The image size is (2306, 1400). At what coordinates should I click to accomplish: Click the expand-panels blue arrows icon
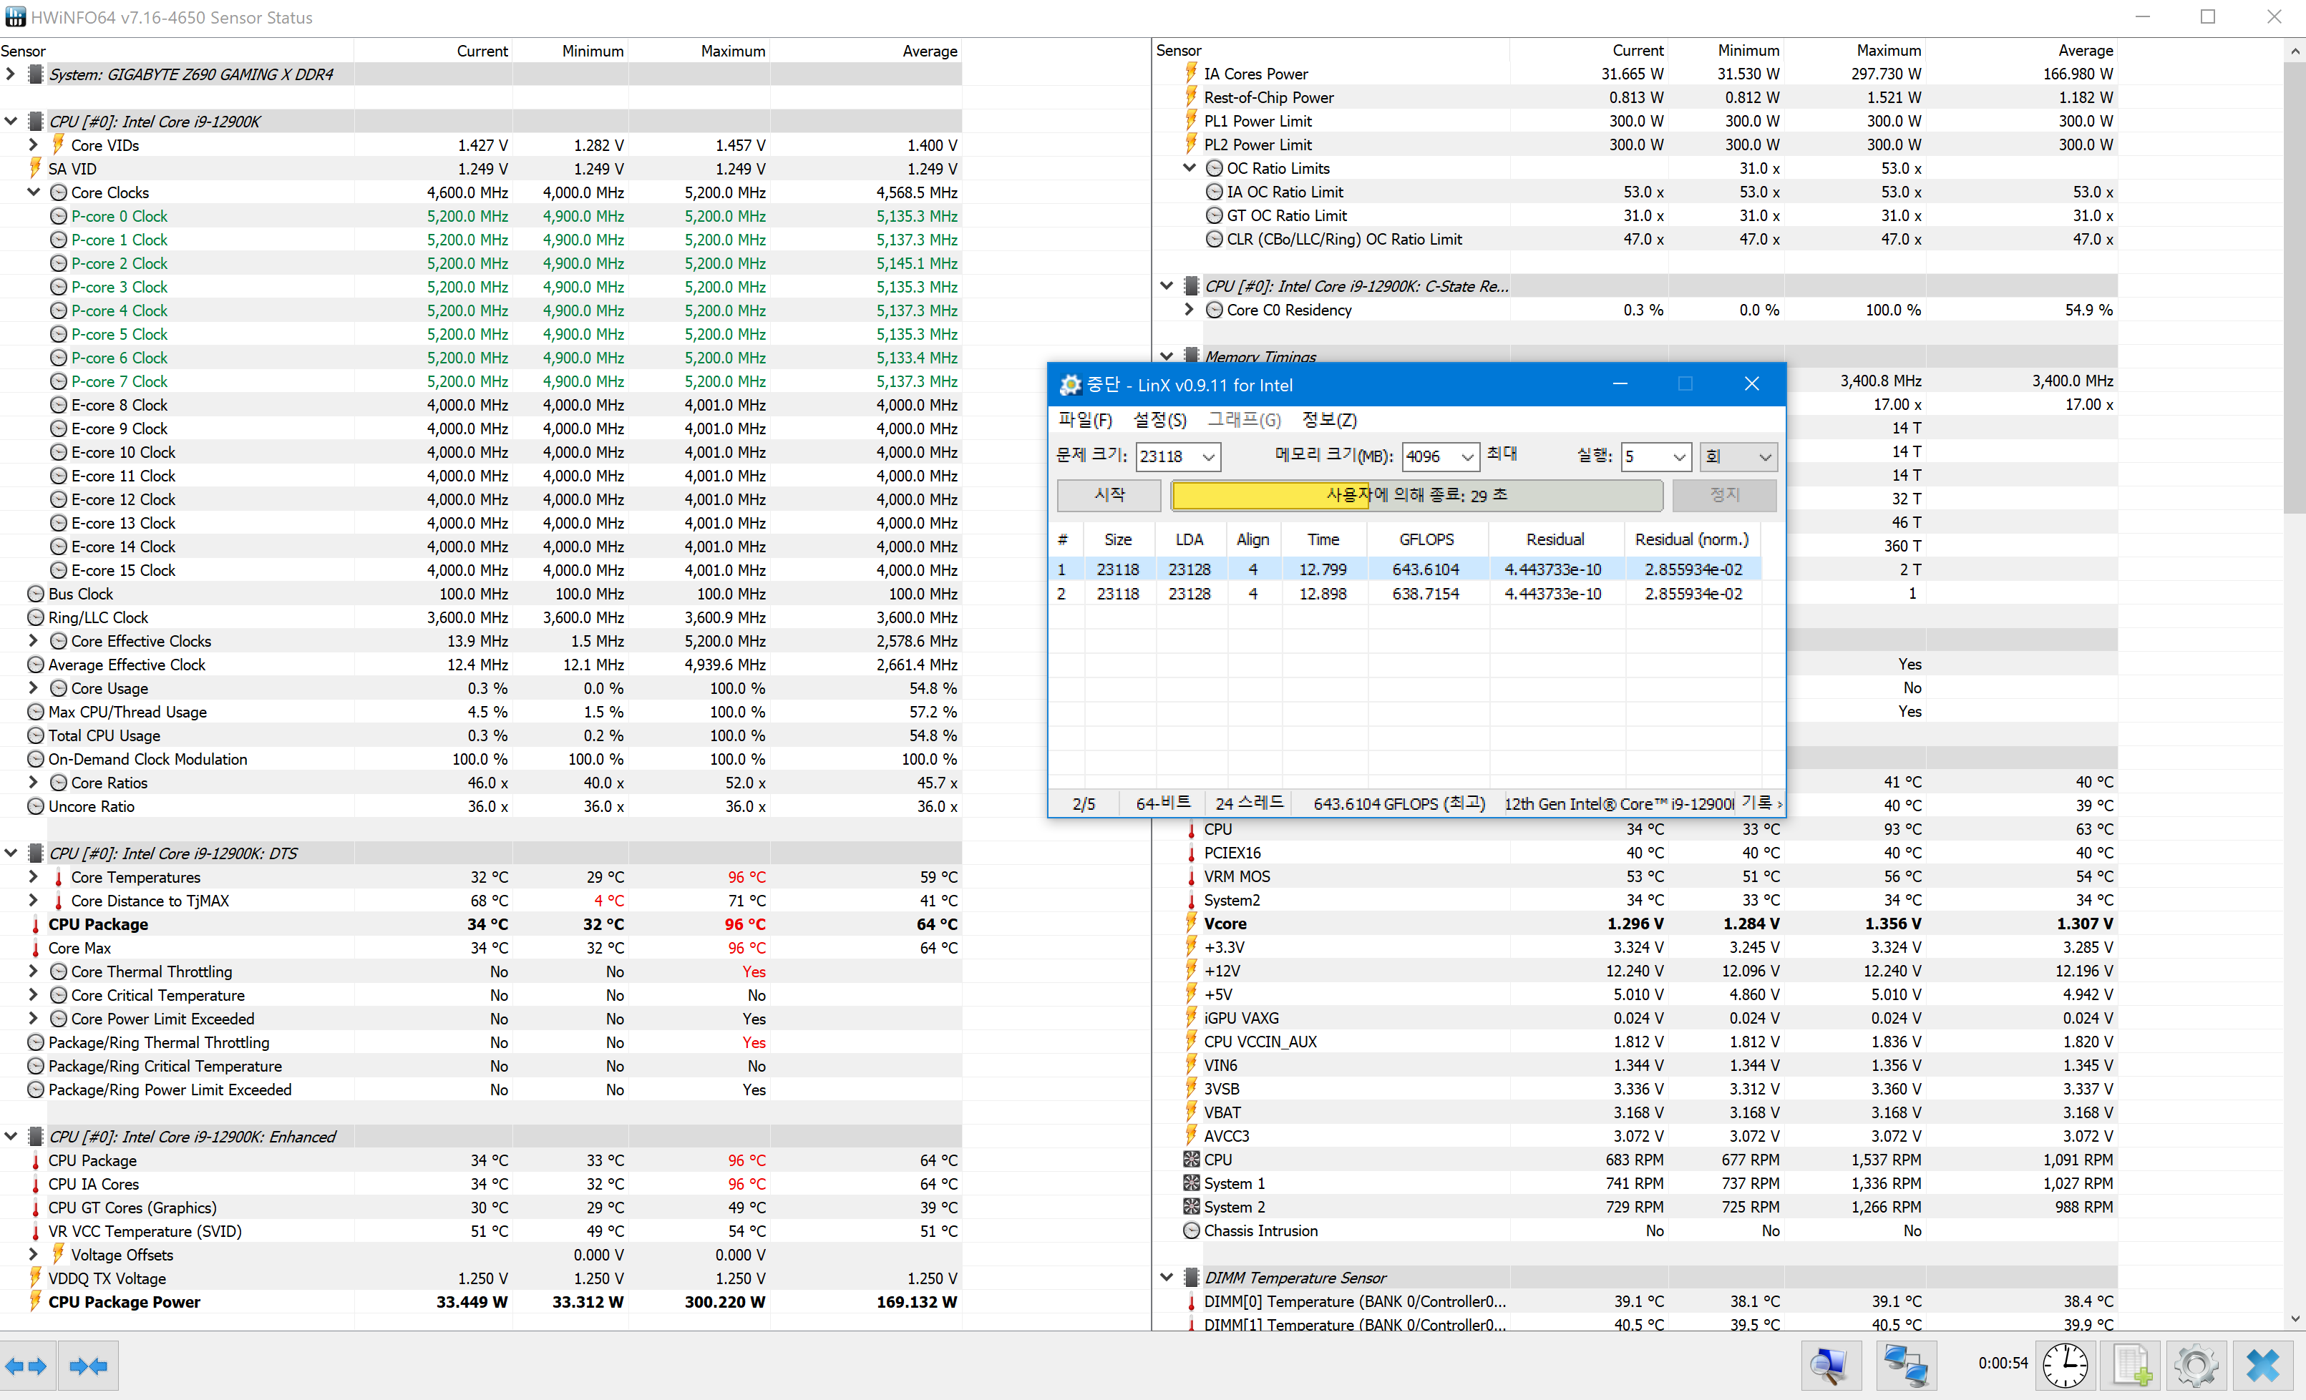[x=26, y=1366]
